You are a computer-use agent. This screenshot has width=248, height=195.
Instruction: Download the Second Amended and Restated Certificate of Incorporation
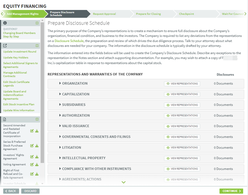tap(37, 131)
